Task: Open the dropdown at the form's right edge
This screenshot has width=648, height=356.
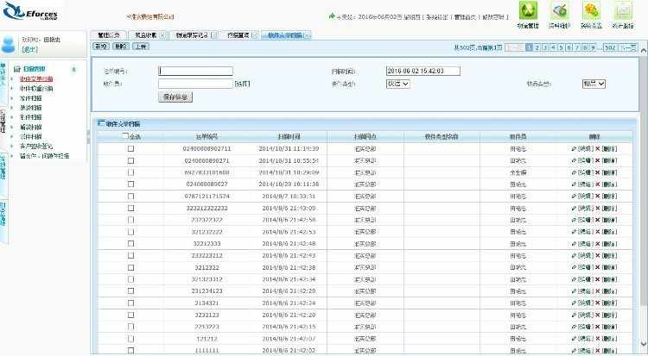Action: coord(594,84)
